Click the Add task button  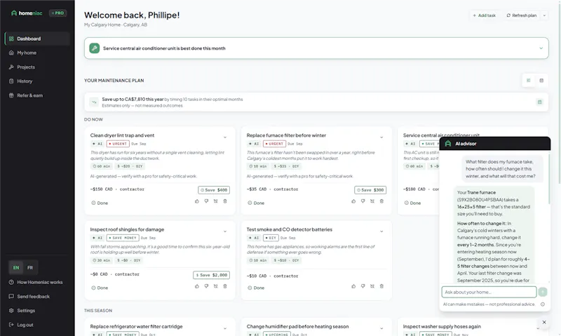[x=484, y=15]
